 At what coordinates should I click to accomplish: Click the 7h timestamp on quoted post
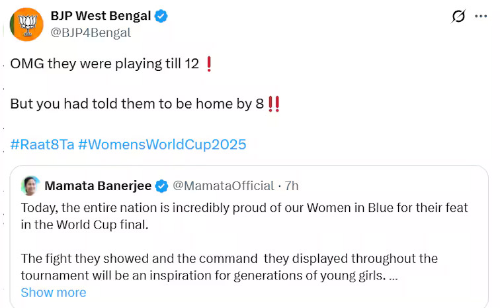pyautogui.click(x=292, y=185)
